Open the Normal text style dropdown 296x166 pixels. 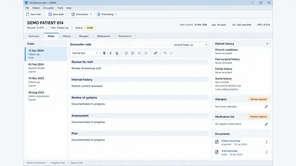click(85, 53)
